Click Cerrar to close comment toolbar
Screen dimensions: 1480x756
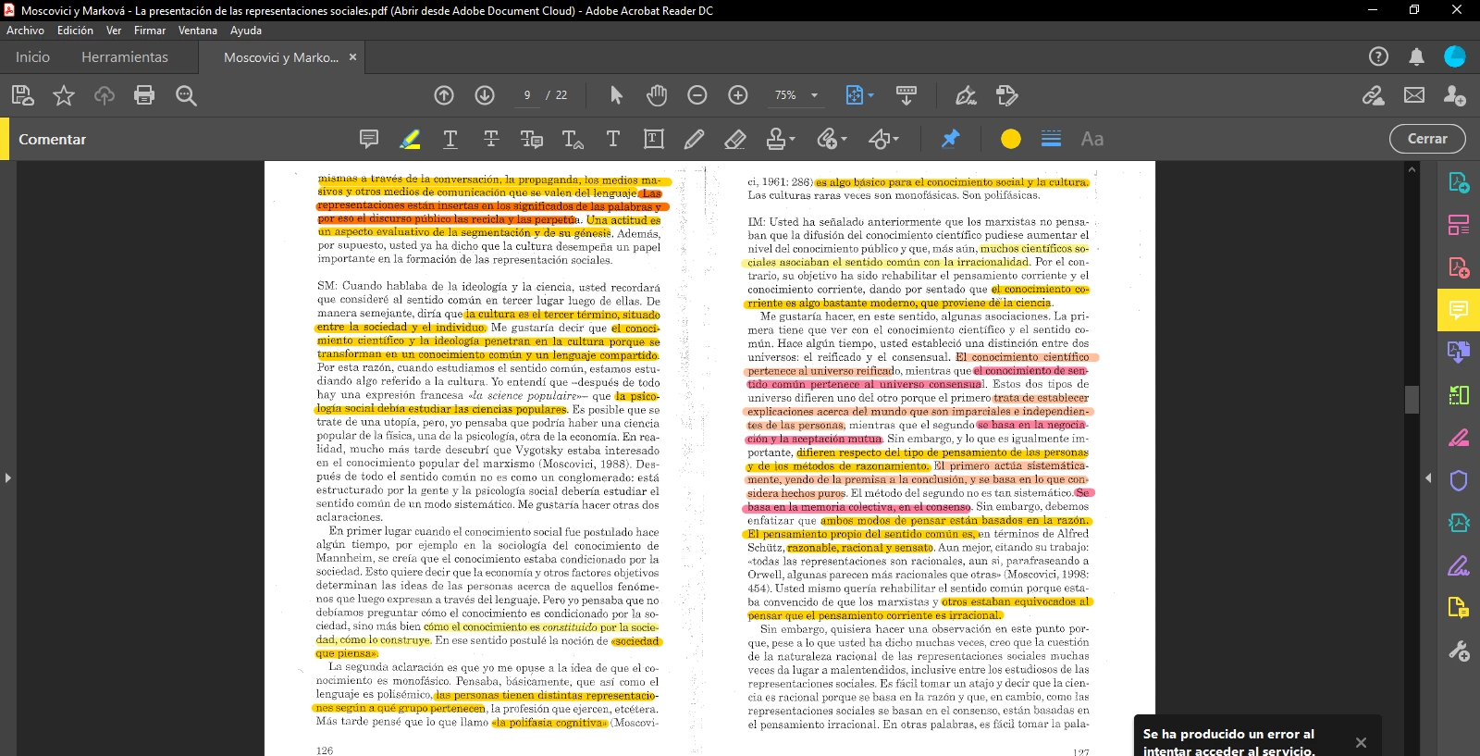(1427, 139)
